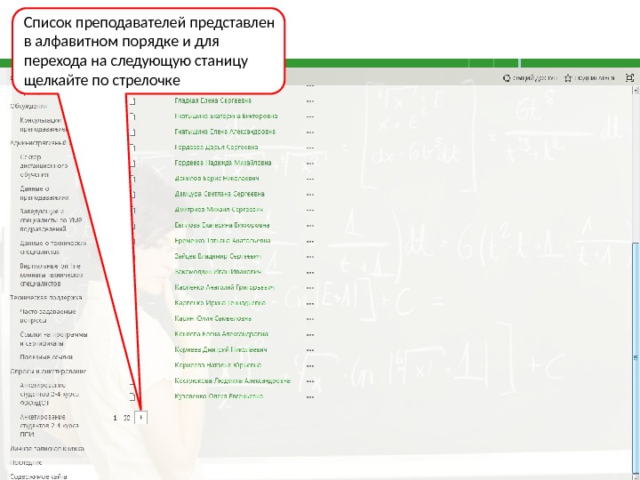Go to the next page of the teacher list
The width and height of the screenshot is (640, 480).
click(x=140, y=418)
